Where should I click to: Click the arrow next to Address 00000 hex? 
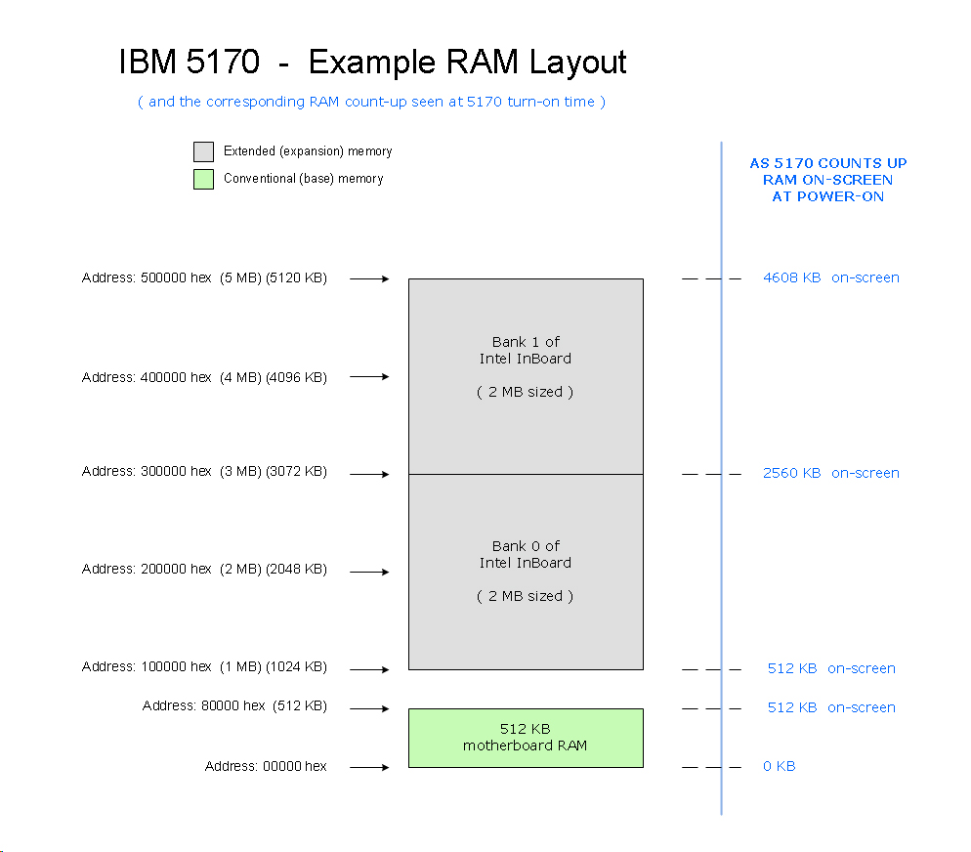369,768
